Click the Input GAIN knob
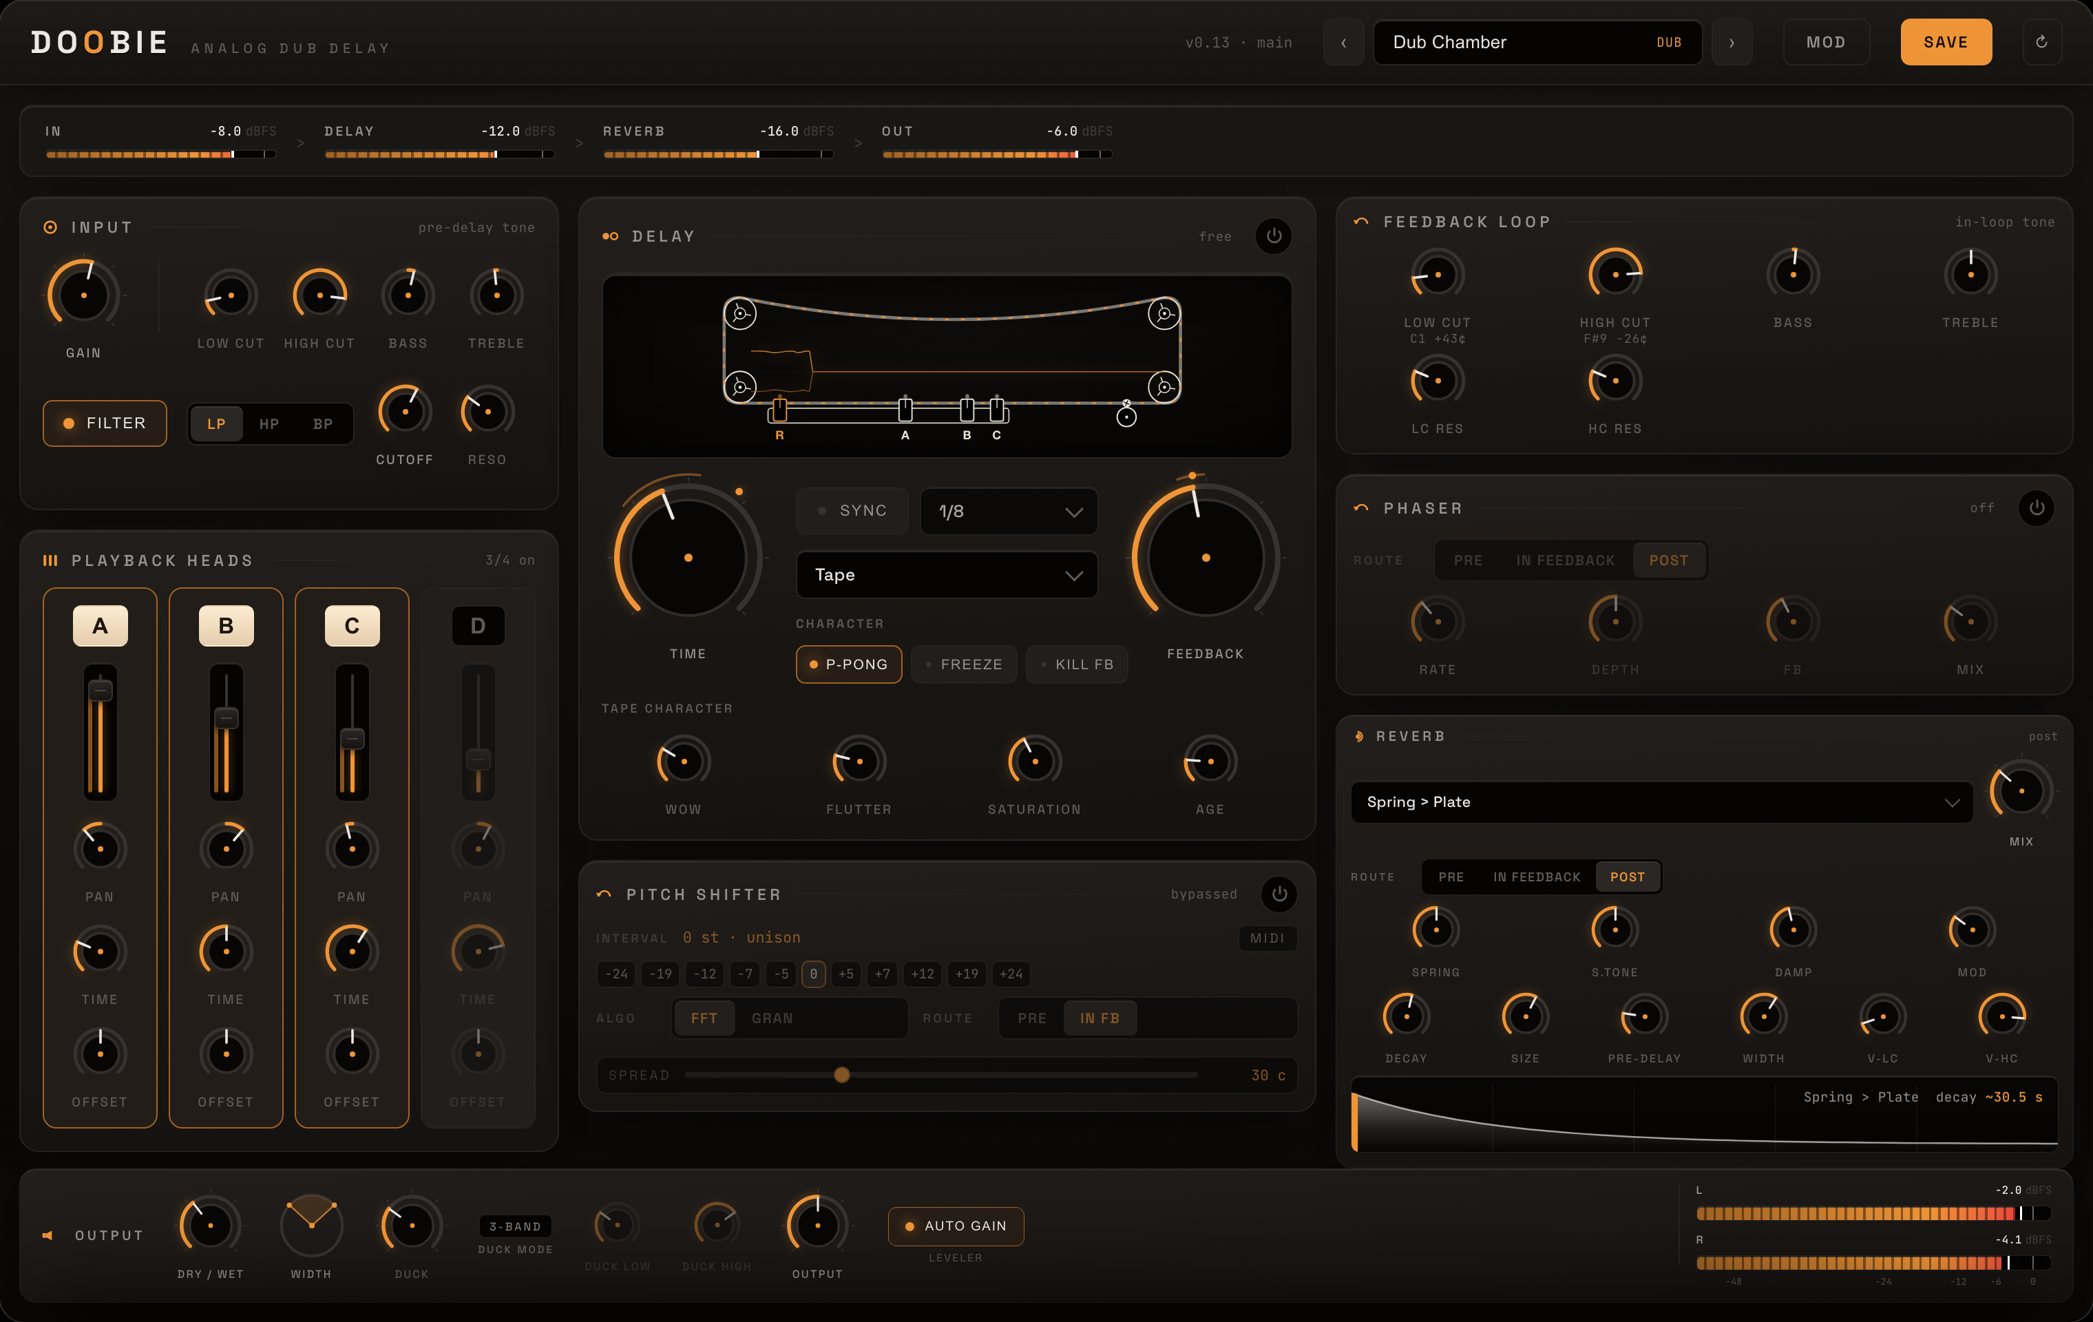Screen dimensions: 2093x1322 83,295
